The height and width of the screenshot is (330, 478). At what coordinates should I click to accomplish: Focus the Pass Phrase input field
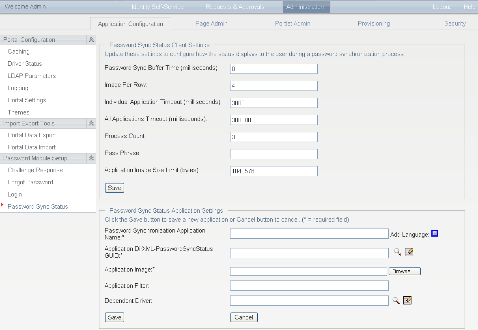coord(273,154)
